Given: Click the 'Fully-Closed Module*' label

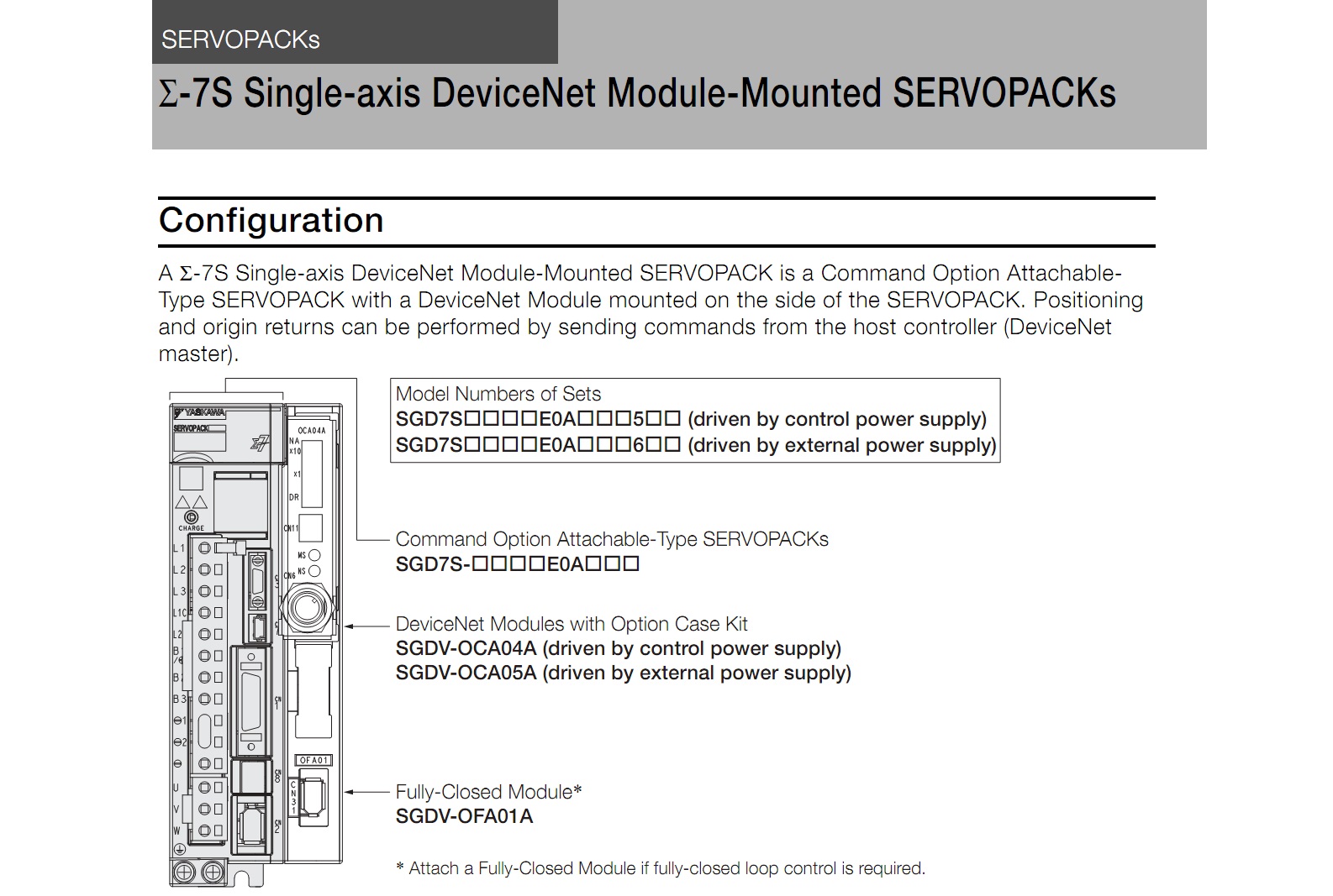Looking at the screenshot, I should 489,792.
